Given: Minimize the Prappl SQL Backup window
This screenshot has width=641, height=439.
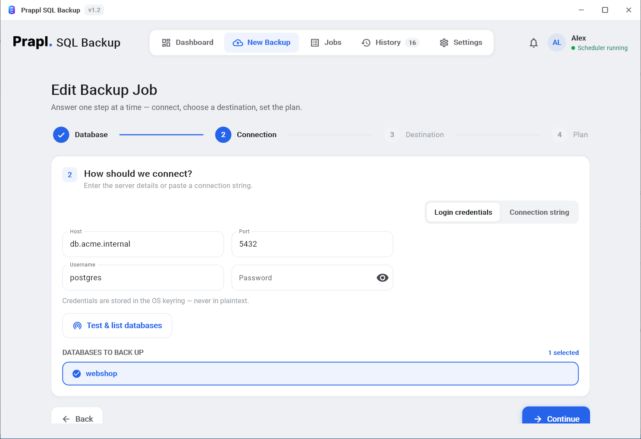Looking at the screenshot, I should [581, 10].
